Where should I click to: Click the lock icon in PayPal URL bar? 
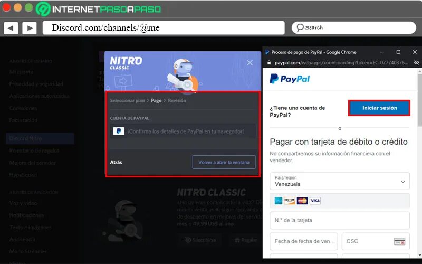(x=268, y=62)
